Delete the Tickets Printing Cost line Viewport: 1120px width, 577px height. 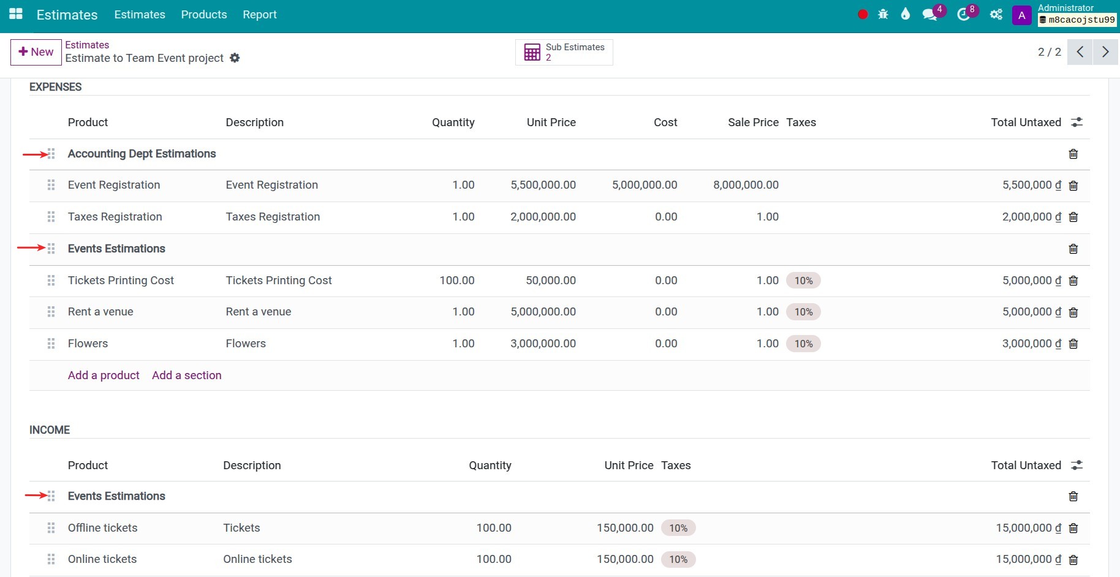(x=1073, y=281)
